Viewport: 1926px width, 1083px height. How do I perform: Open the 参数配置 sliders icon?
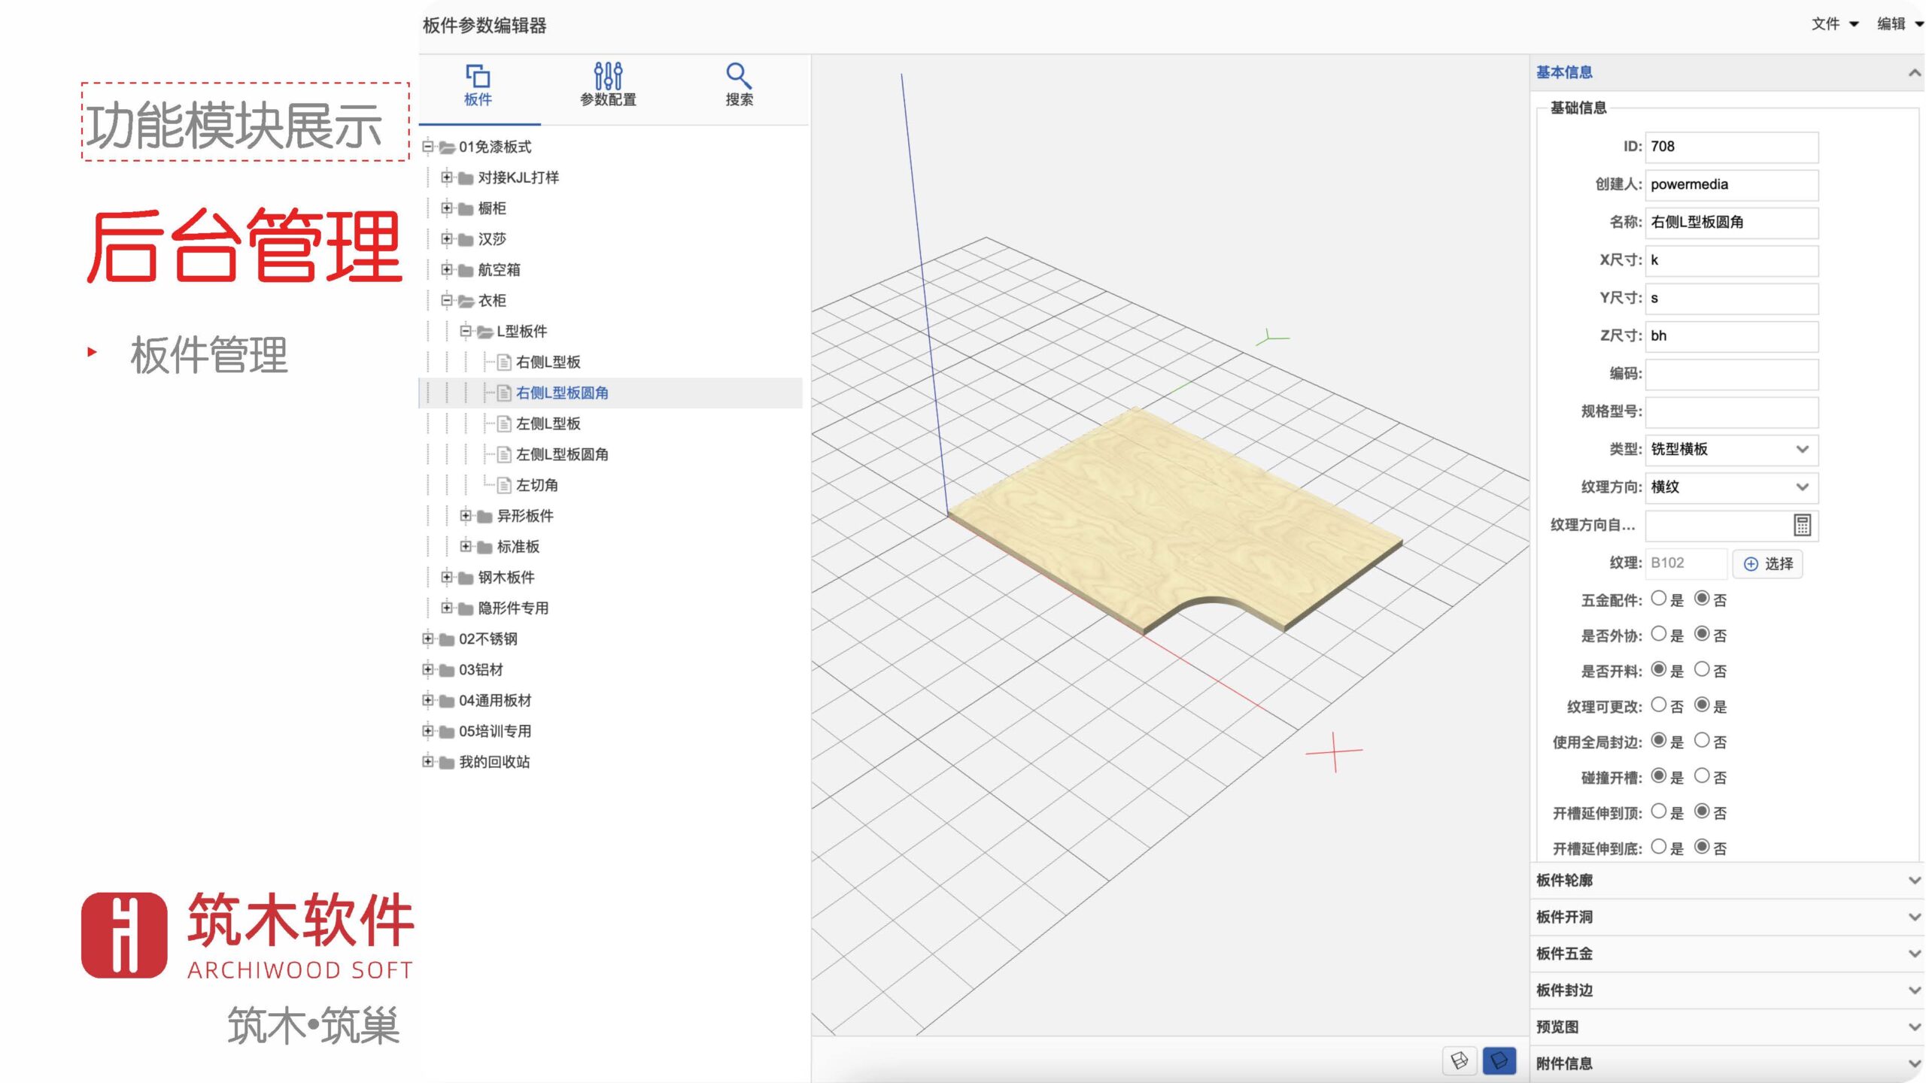pyautogui.click(x=608, y=77)
